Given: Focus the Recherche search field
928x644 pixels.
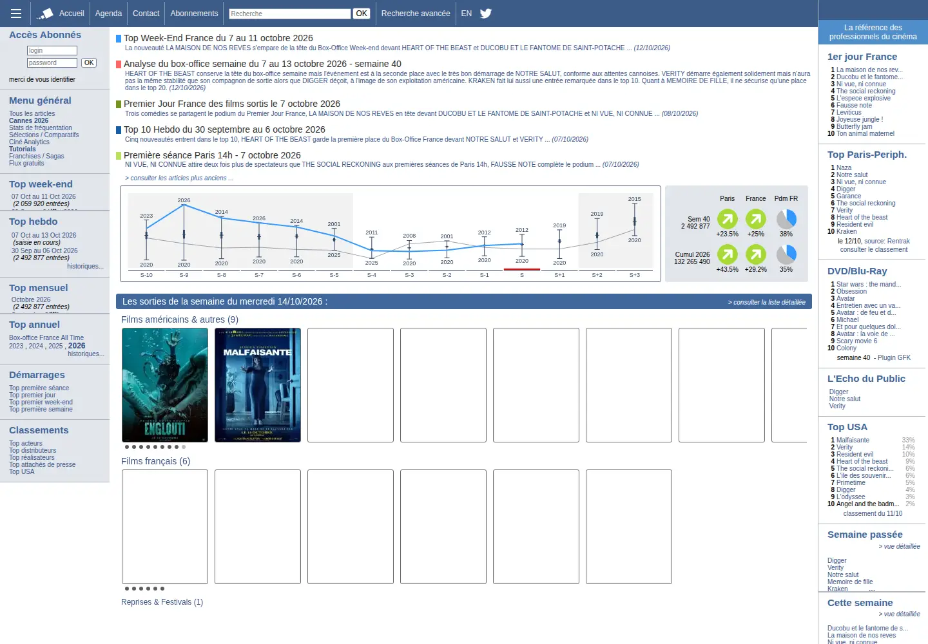Looking at the screenshot, I should (x=290, y=14).
